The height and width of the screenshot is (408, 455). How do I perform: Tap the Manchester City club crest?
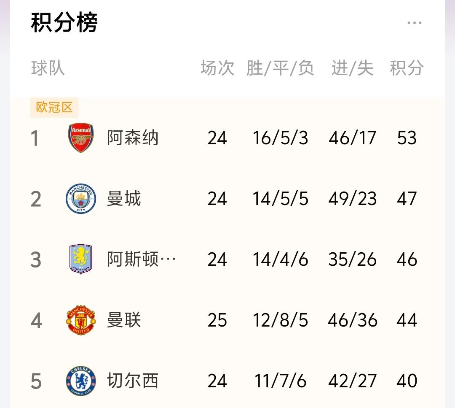click(x=81, y=199)
